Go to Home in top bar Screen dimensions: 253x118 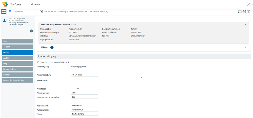point(36,5)
